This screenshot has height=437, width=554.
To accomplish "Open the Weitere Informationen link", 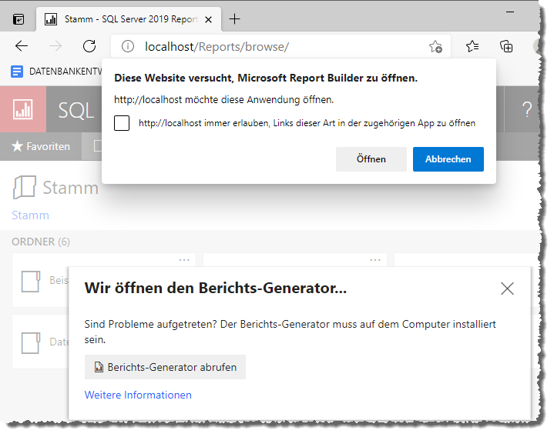I will pos(138,395).
